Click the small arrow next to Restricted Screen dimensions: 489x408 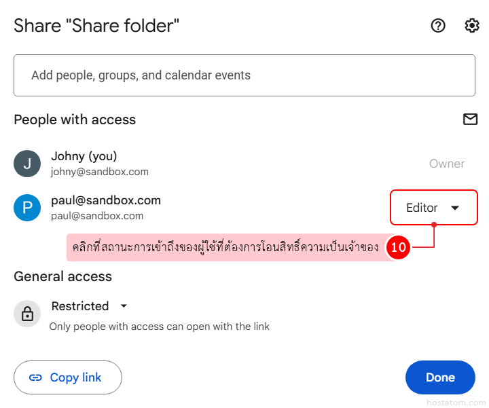(x=124, y=306)
